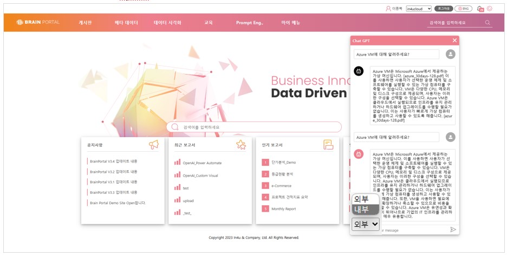Focus the chat message input field
This screenshot has width=507, height=256.
pyautogui.click(x=415, y=230)
